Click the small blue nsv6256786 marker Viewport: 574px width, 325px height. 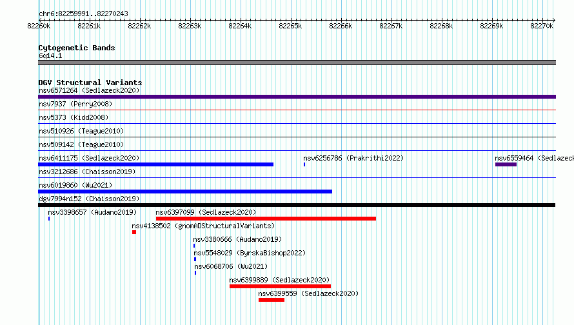click(x=304, y=164)
